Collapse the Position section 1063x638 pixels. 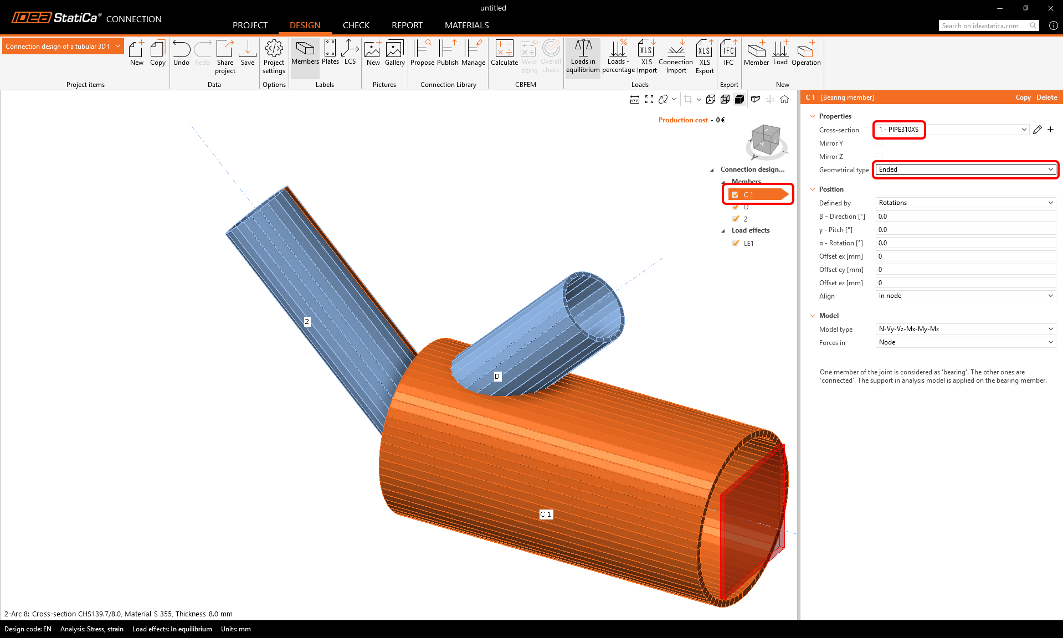click(x=813, y=189)
